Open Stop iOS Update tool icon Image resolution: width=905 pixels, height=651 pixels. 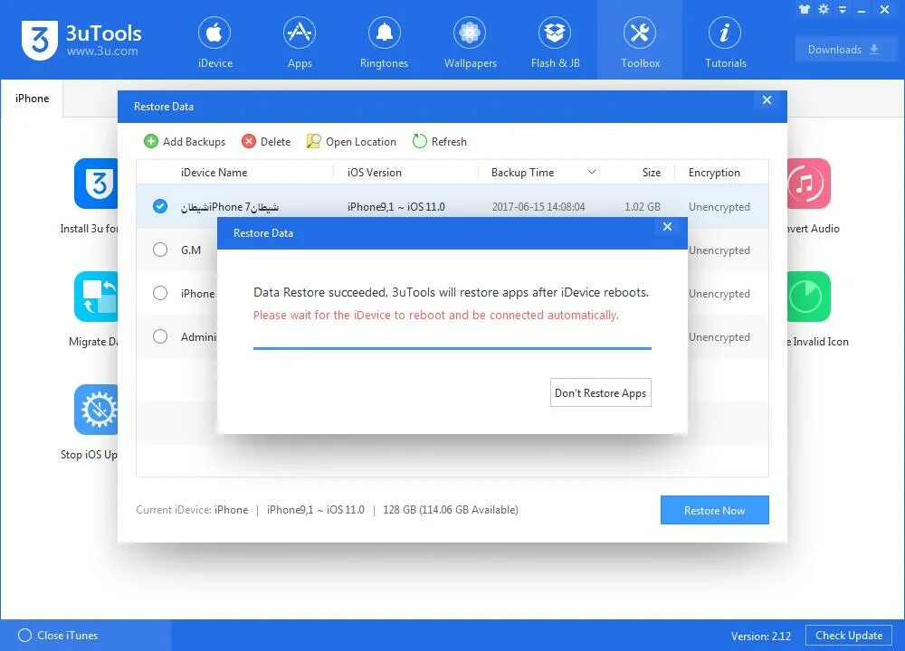click(96, 410)
